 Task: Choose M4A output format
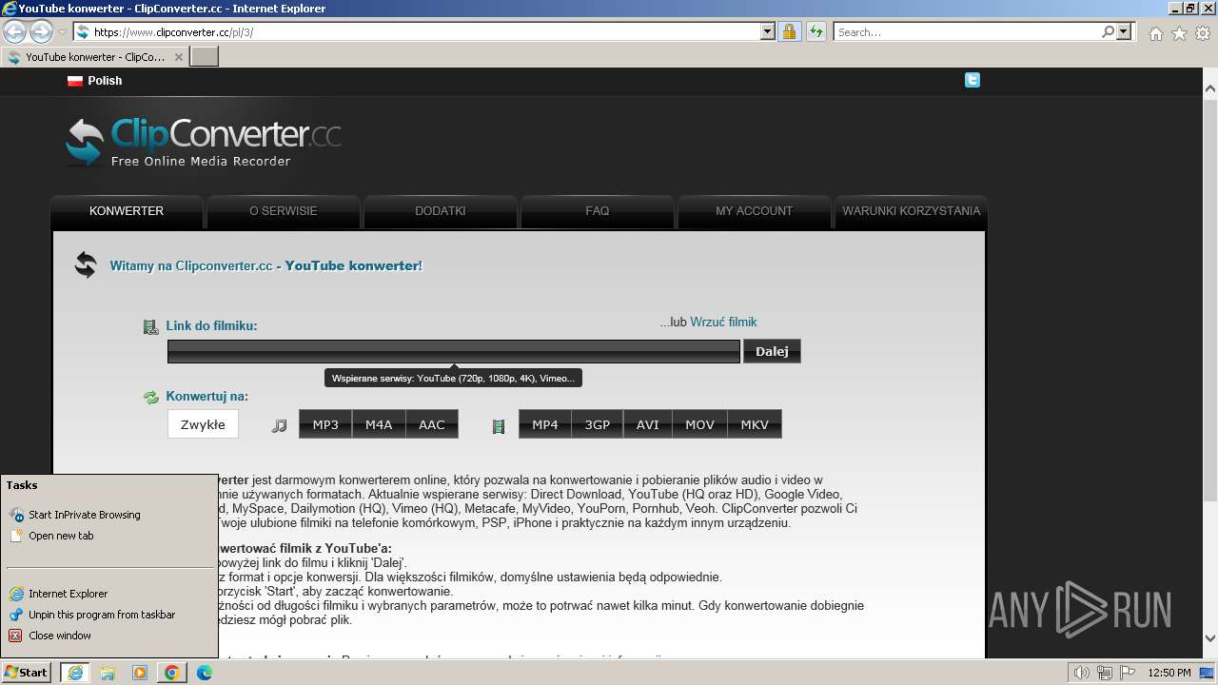(379, 424)
